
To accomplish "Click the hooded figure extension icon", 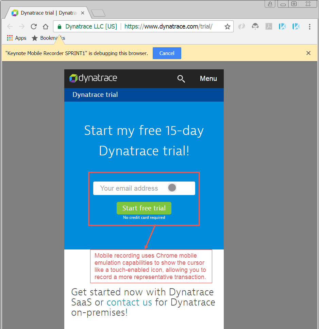I will point(255,27).
